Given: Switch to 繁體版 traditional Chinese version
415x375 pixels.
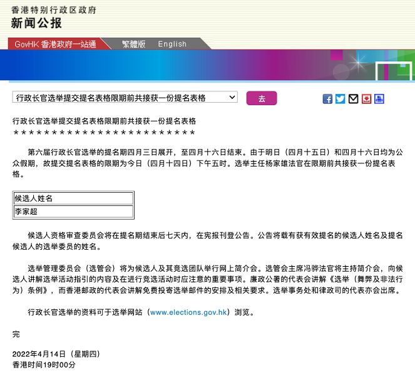Looking at the screenshot, I should pyautogui.click(x=133, y=44).
